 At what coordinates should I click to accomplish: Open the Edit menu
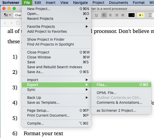point(38,3)
